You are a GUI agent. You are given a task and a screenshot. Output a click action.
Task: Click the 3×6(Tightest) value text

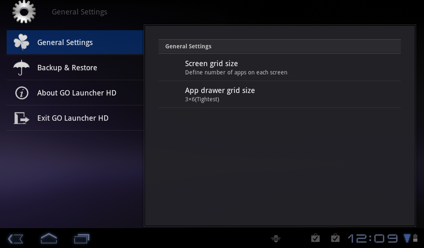pos(202,99)
